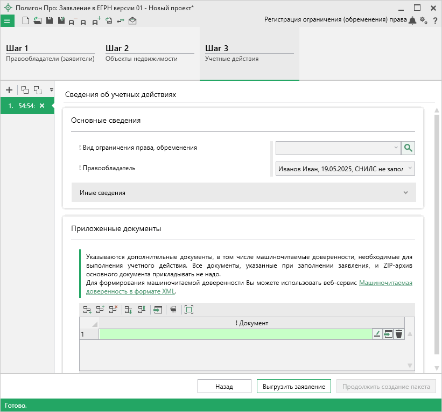Viewport: 442px width, 412px height.
Task: Open Машиночитаемая доверенность в формате XML link
Action: (x=385, y=283)
